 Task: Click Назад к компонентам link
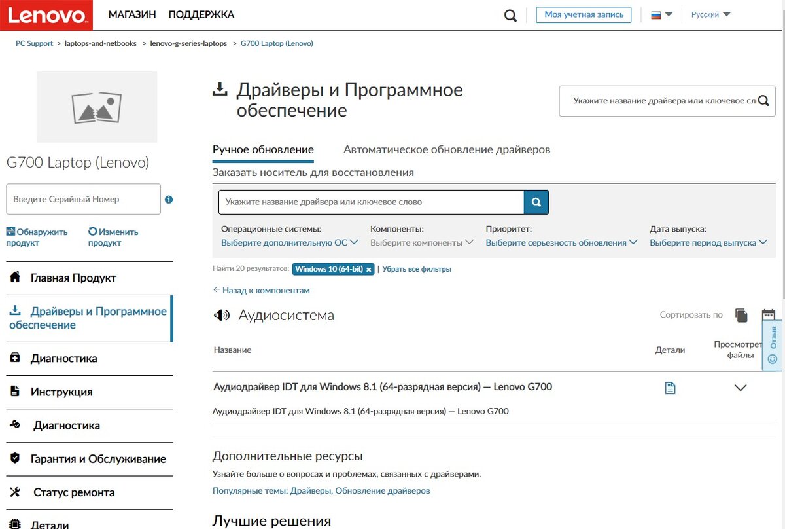click(261, 290)
